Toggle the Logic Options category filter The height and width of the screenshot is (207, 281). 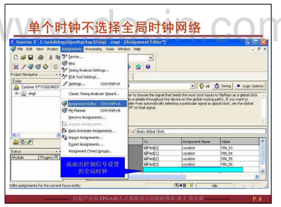click(250, 86)
